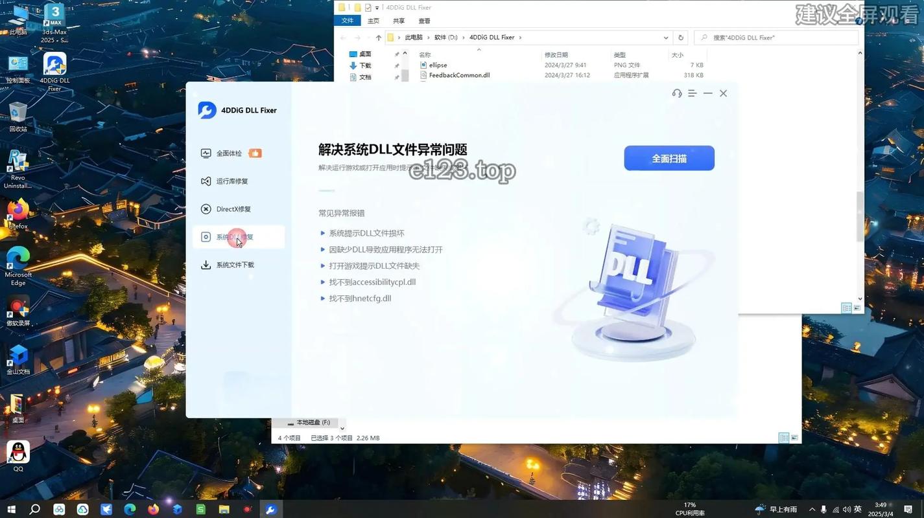The width and height of the screenshot is (924, 518).
Task: Open 金山文档 desktop icon
Action: [x=18, y=359]
